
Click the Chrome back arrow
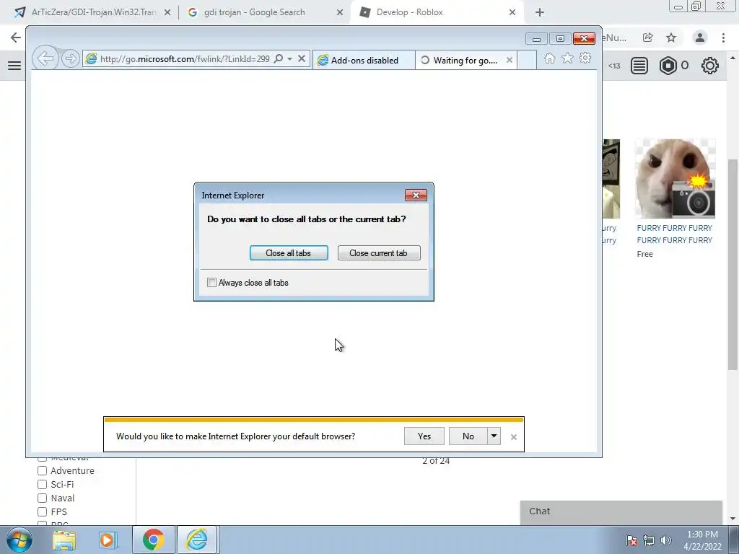[16, 38]
